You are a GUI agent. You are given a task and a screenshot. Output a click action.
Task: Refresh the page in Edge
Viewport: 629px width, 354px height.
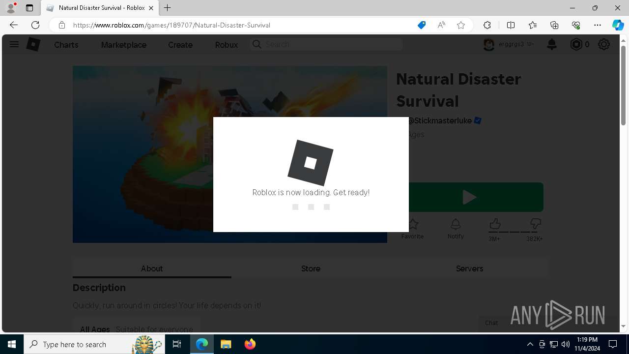coord(35,25)
